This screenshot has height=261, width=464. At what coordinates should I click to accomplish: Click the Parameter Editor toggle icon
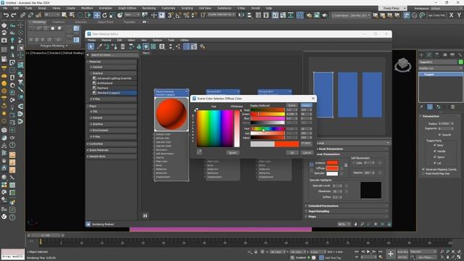pos(194,46)
